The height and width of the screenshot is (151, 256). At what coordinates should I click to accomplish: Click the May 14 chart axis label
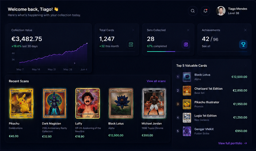(36, 69)
